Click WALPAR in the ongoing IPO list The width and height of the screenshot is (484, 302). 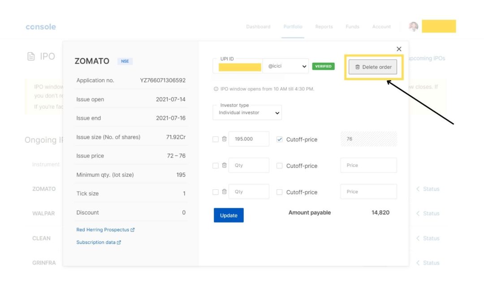pos(43,213)
